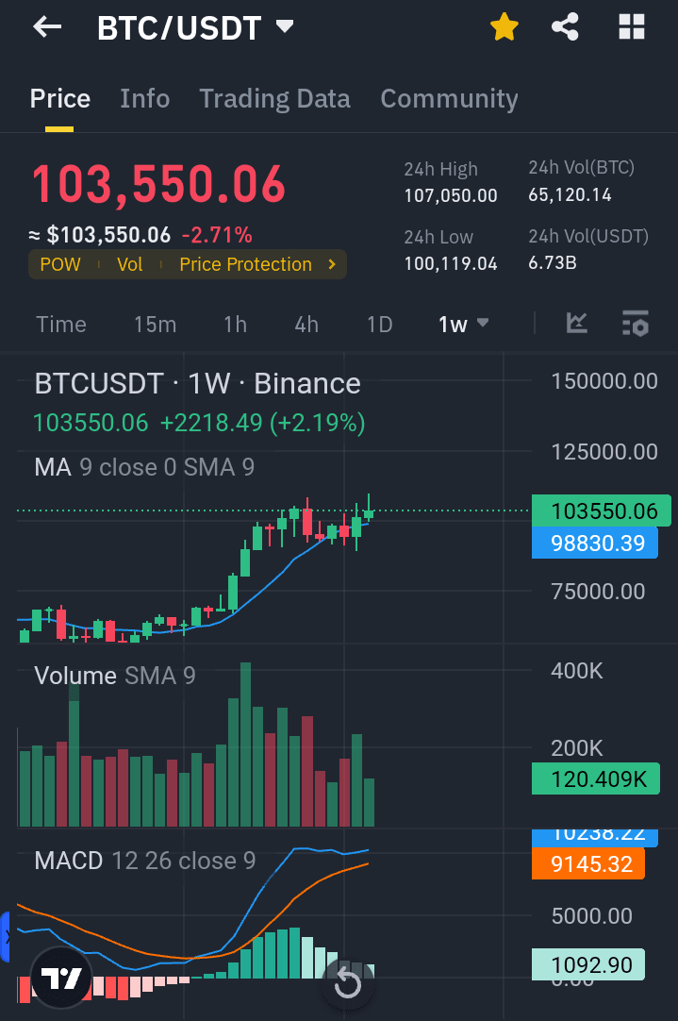Screen dimensions: 678x1021
Task: Open the Community tab
Action: click(x=449, y=99)
